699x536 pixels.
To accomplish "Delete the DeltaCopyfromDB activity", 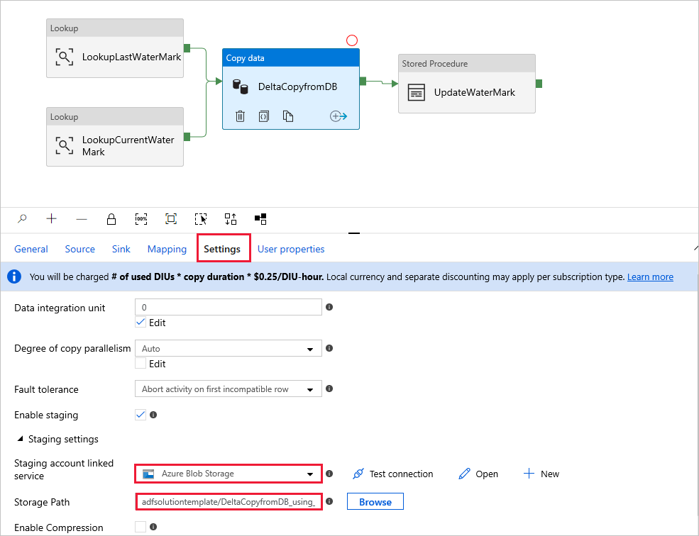I will (240, 116).
